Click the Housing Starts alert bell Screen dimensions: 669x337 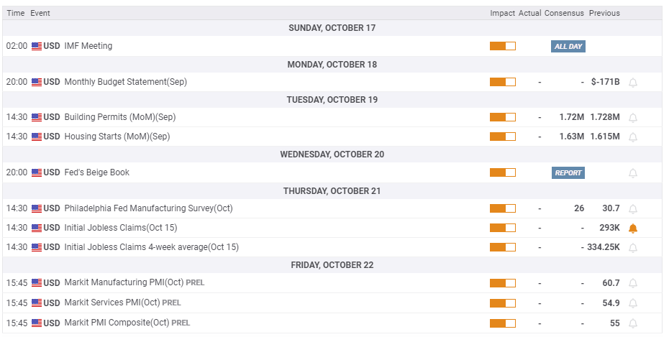(x=633, y=137)
